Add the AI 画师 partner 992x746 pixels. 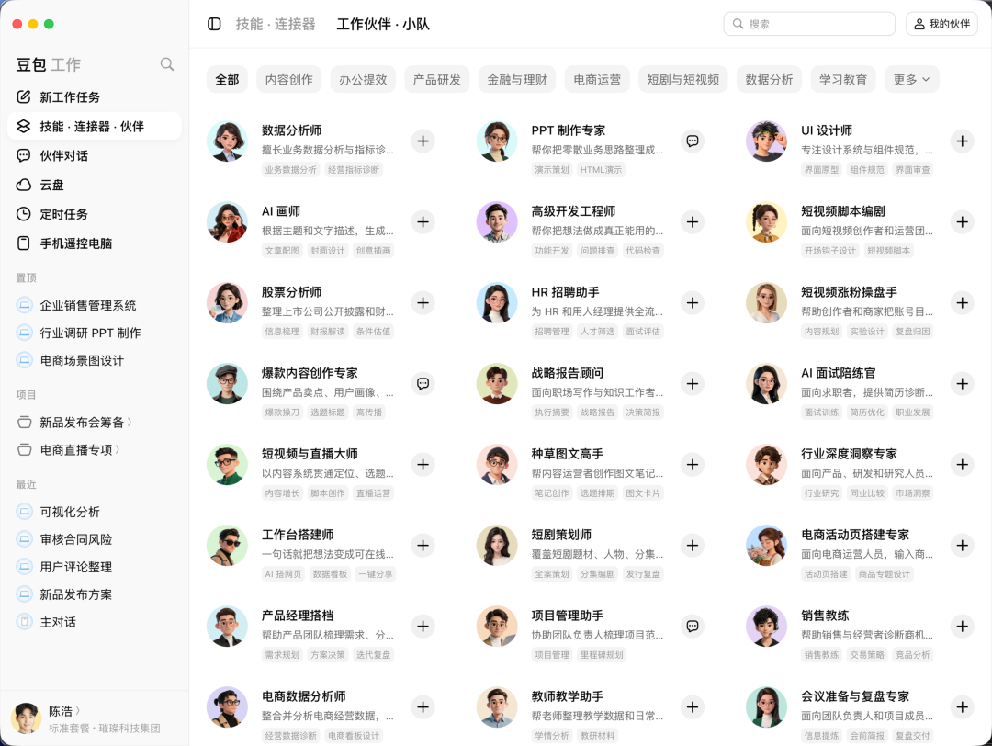[x=423, y=222]
